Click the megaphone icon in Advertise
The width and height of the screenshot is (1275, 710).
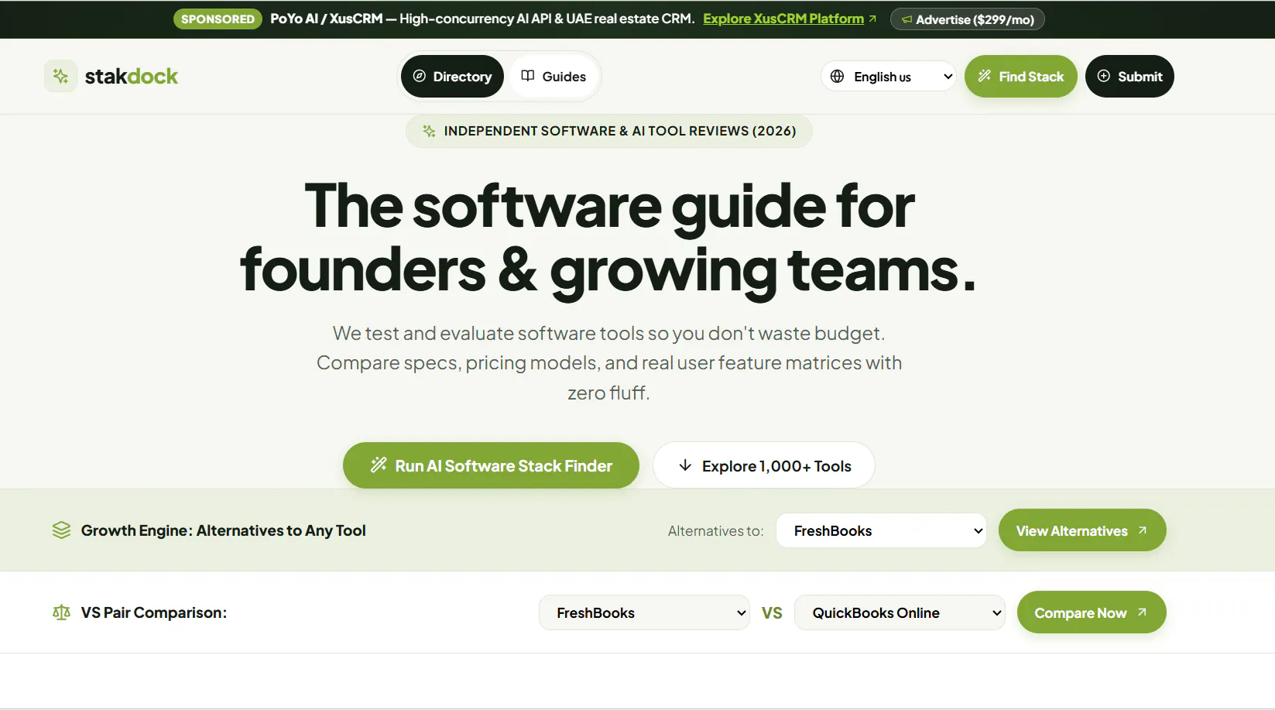click(x=907, y=19)
